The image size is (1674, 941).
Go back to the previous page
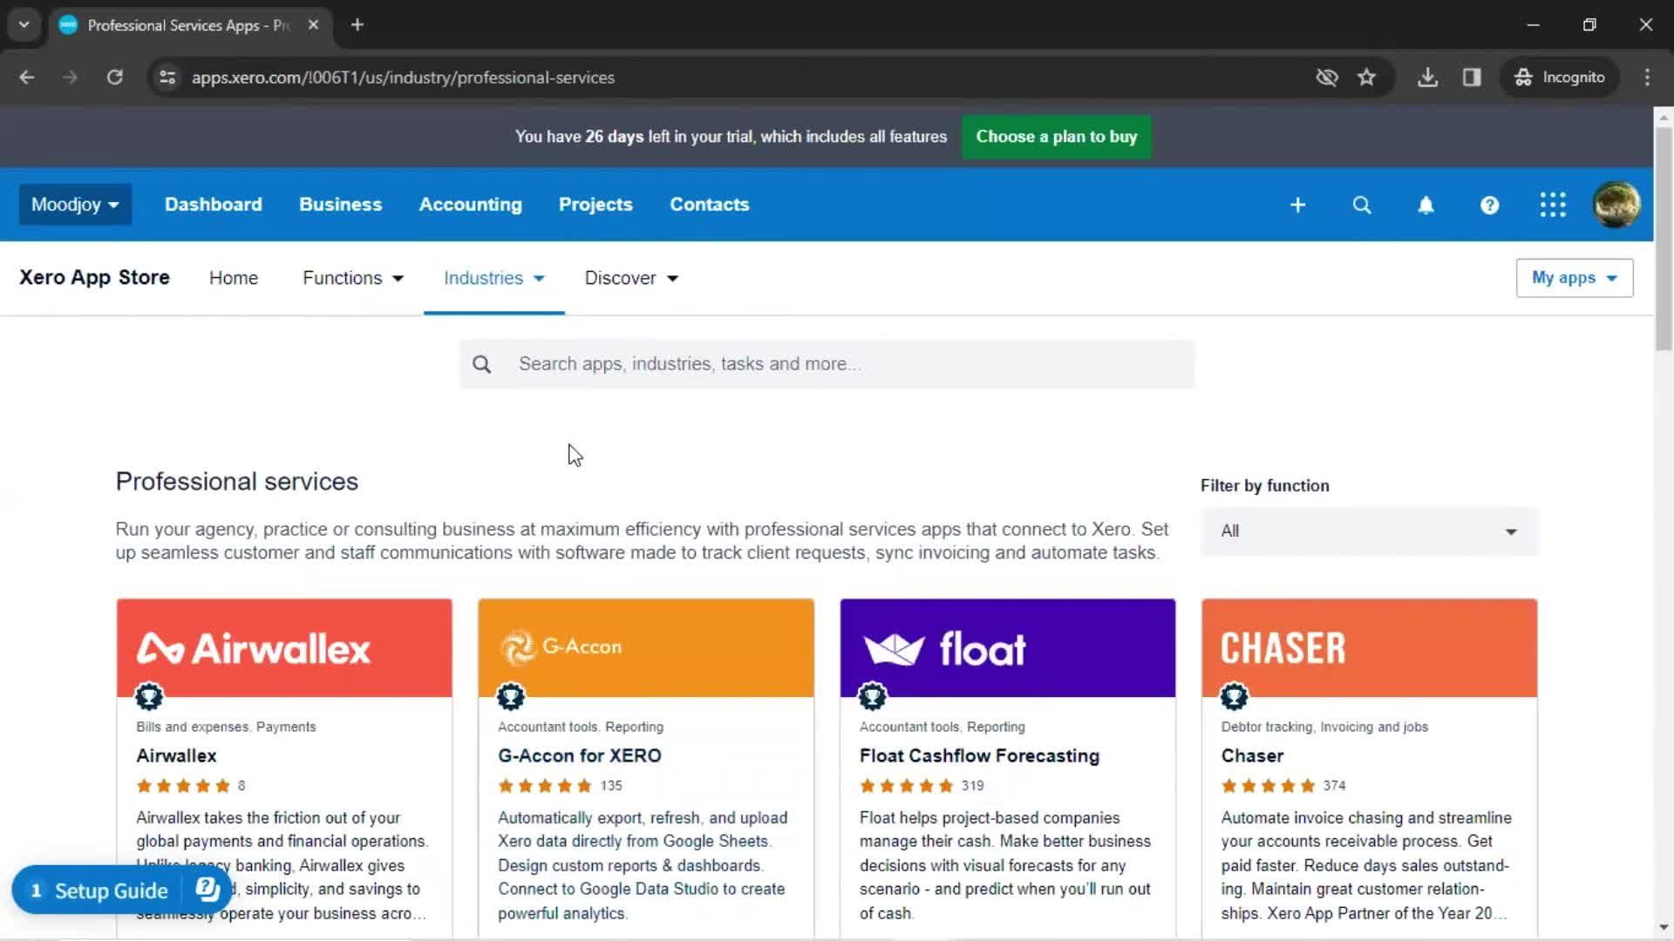27,78
